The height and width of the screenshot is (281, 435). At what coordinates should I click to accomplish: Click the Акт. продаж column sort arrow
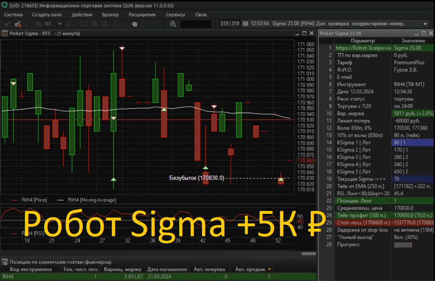click(x=270, y=269)
